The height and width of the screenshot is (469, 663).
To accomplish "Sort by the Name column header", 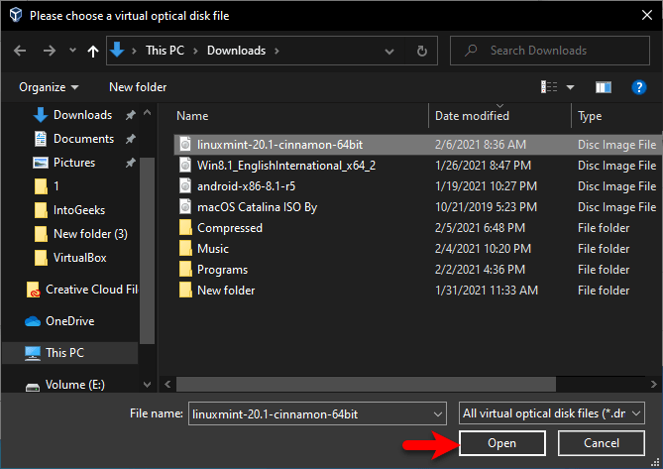I will coord(192,116).
